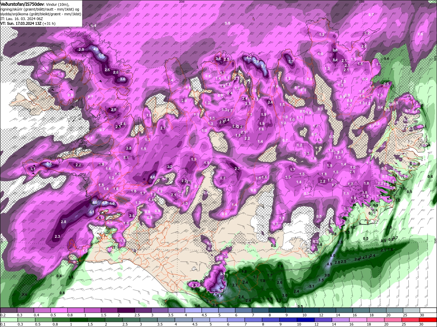437x327 pixels.
Task: Click the bright magenta snow swatch between 0.5 and 0.8
Action: 59,310
